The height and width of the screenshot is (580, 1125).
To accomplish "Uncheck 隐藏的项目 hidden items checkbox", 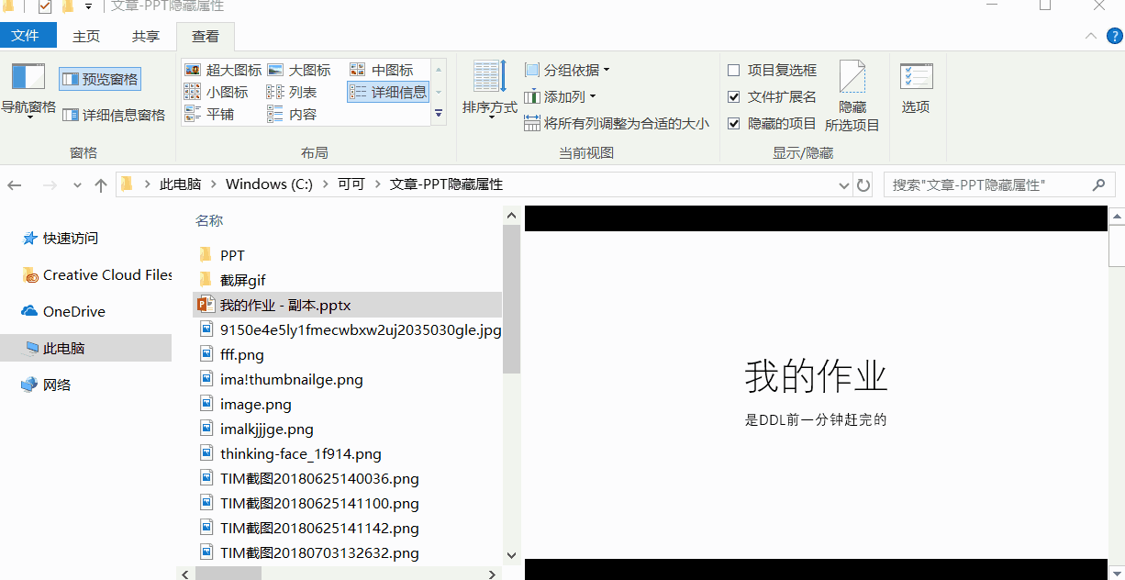I will (733, 123).
